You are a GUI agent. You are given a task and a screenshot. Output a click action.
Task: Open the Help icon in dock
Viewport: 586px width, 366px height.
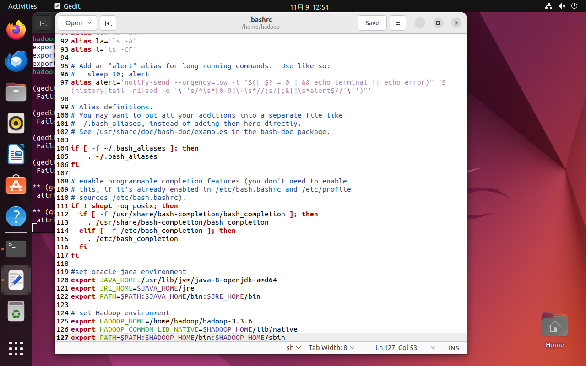tap(16, 216)
